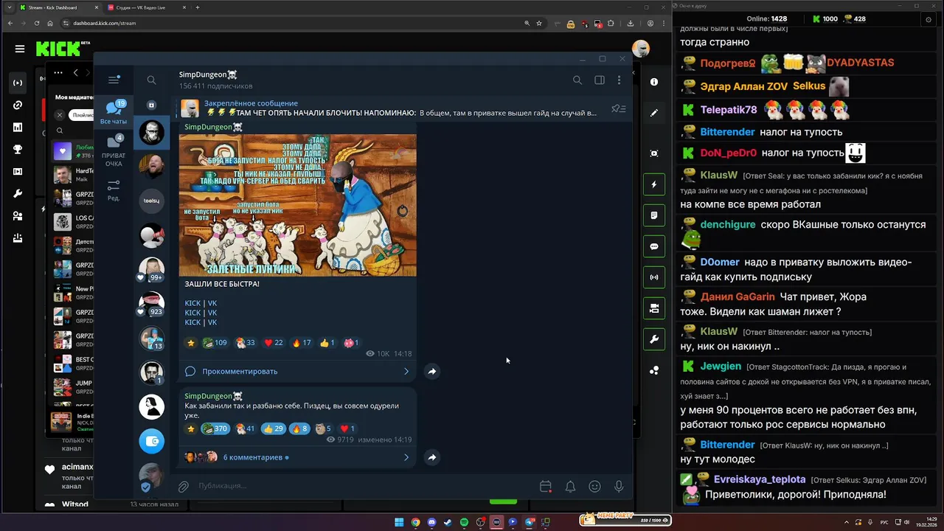Open Kick dashboard hamburger menu
This screenshot has height=531, width=944.
[19, 49]
